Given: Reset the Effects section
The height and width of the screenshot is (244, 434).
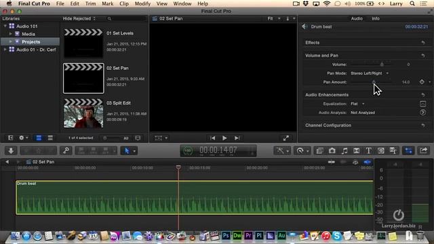Looking at the screenshot, I should coord(423,43).
